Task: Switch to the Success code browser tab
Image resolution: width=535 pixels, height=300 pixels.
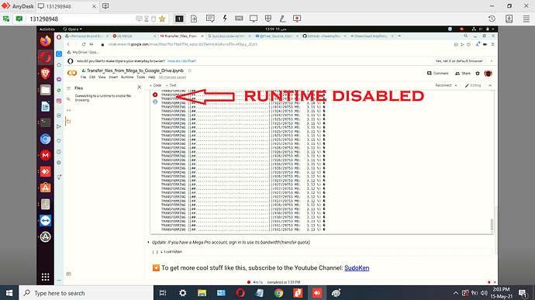Action: [x=230, y=36]
